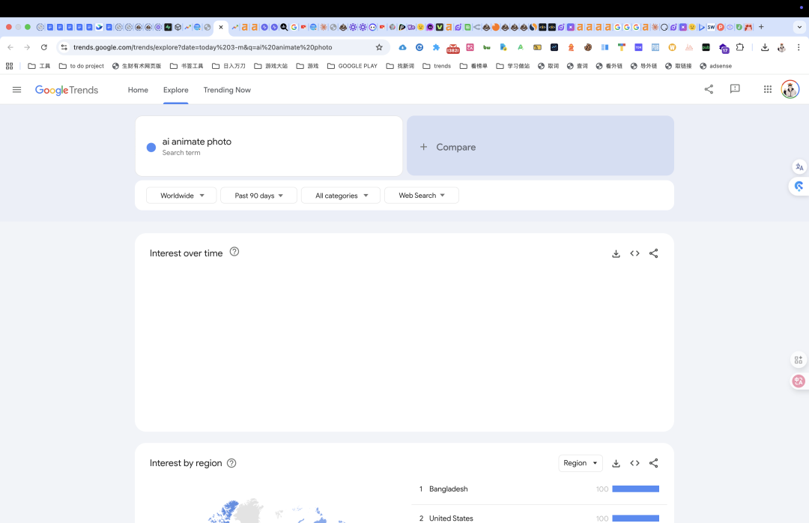Viewport: 809px width, 523px height.
Task: Click the address bar URL
Action: point(203,47)
